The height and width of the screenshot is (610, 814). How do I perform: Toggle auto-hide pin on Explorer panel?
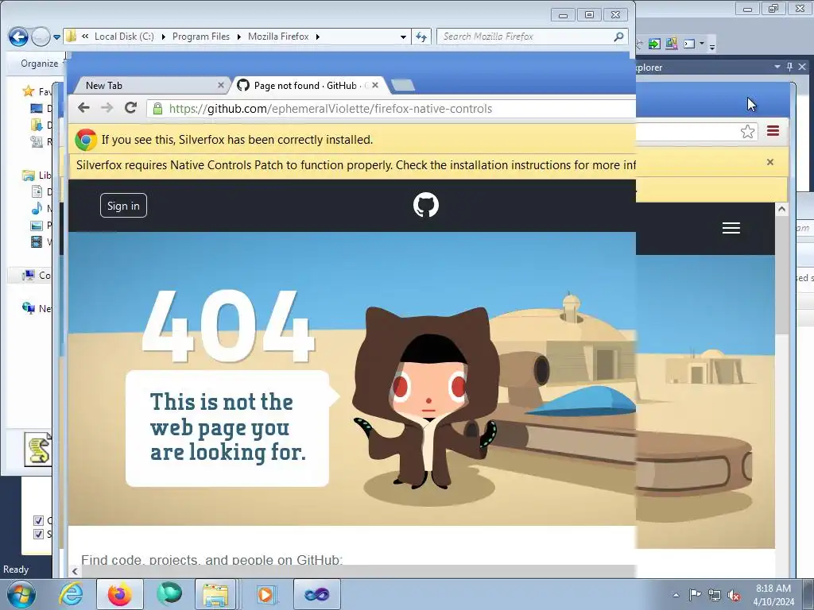pyautogui.click(x=789, y=67)
